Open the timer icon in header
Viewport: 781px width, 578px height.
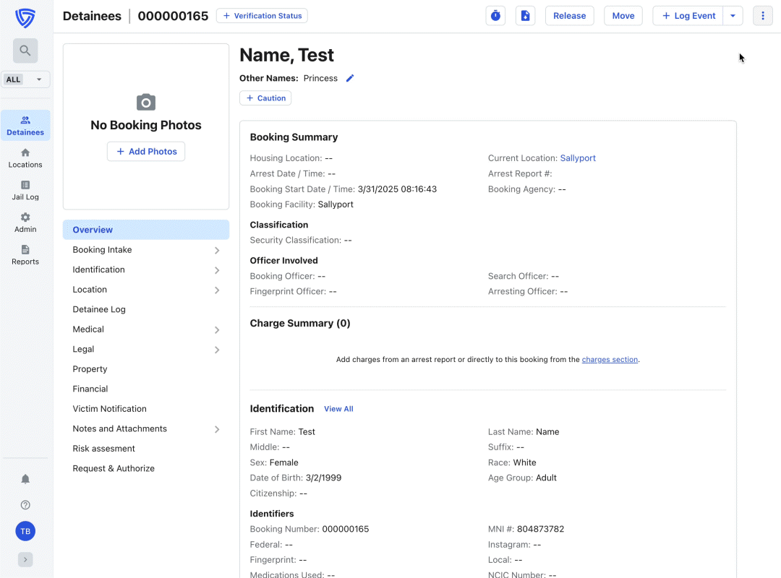[495, 16]
